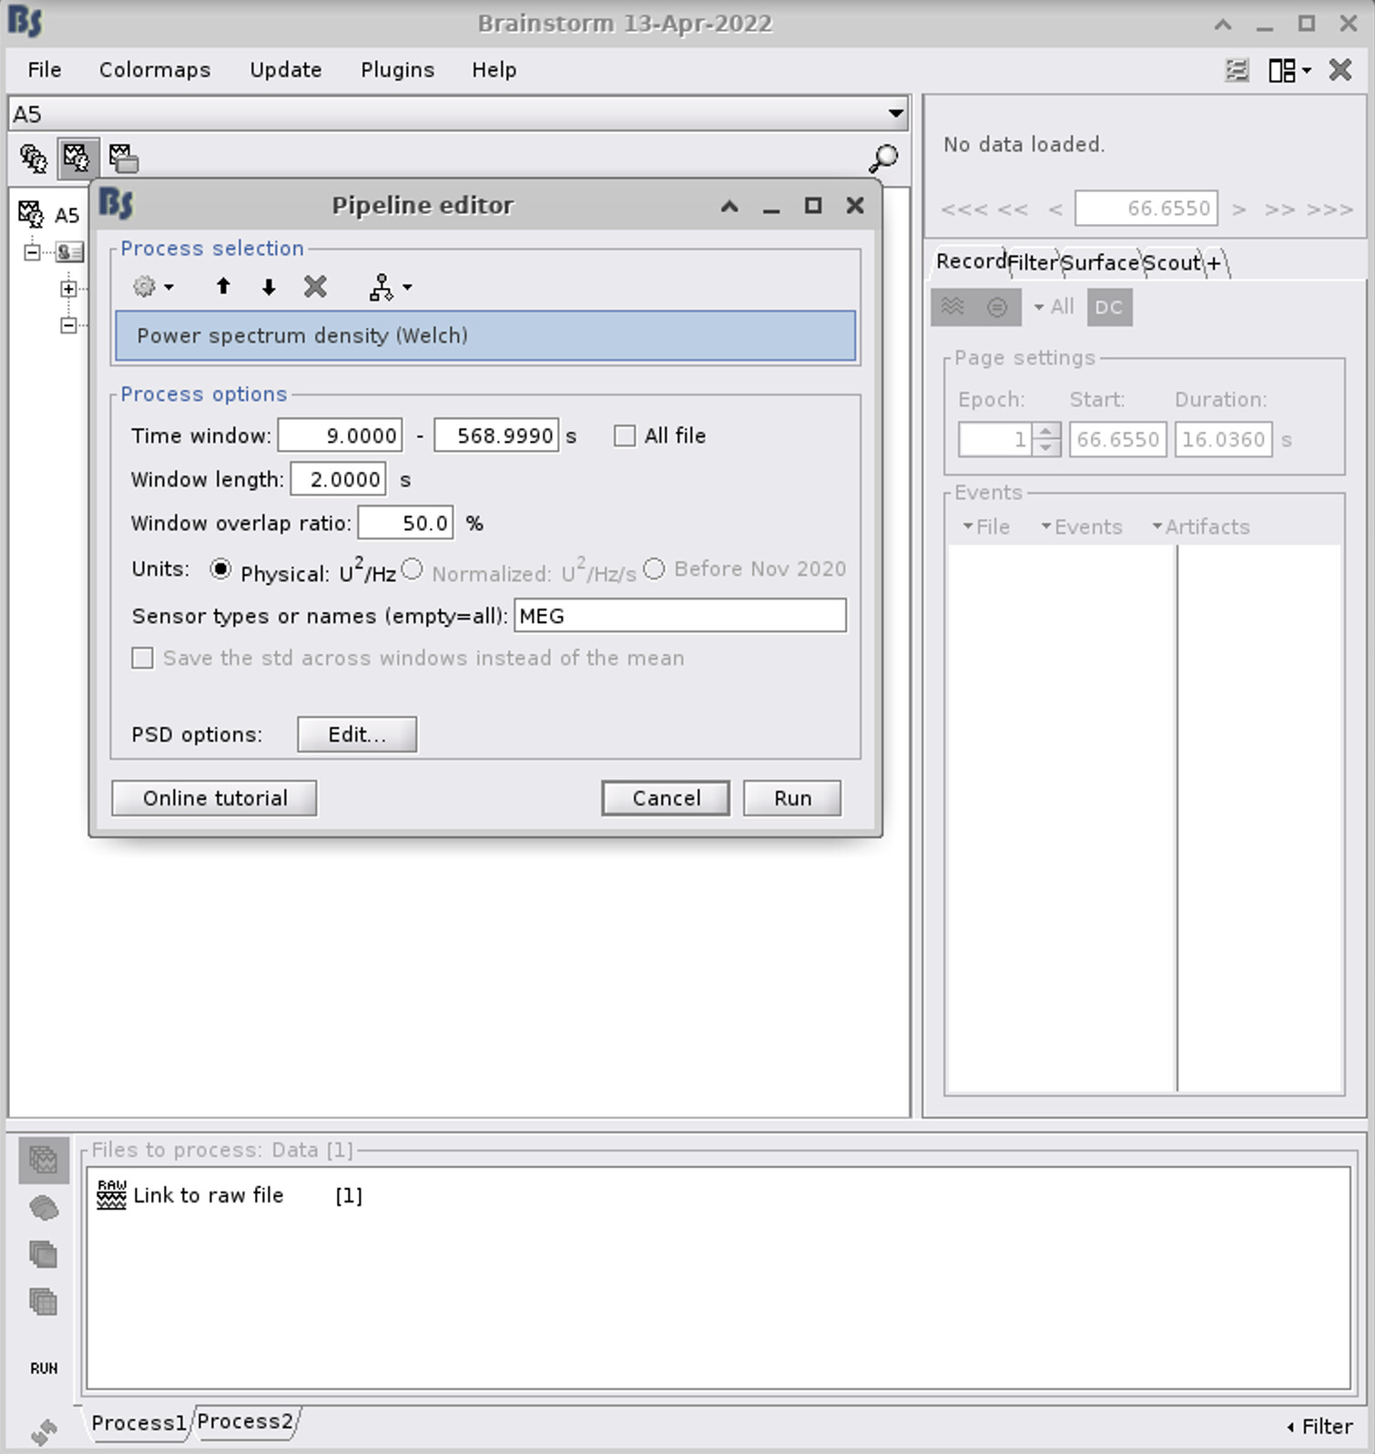The width and height of the screenshot is (1375, 1454).
Task: Cancel the Pipeline editor
Action: tap(666, 798)
